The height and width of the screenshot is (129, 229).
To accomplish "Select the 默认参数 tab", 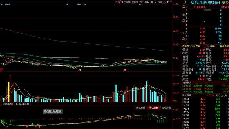I will point(154,108).
